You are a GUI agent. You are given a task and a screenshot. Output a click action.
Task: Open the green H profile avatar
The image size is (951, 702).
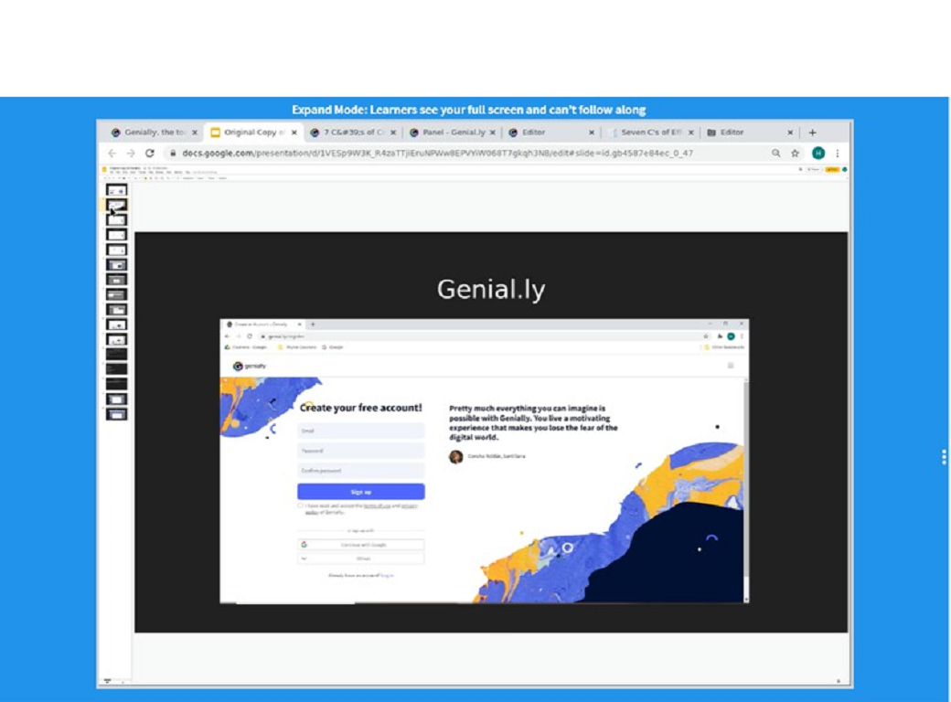pos(818,154)
